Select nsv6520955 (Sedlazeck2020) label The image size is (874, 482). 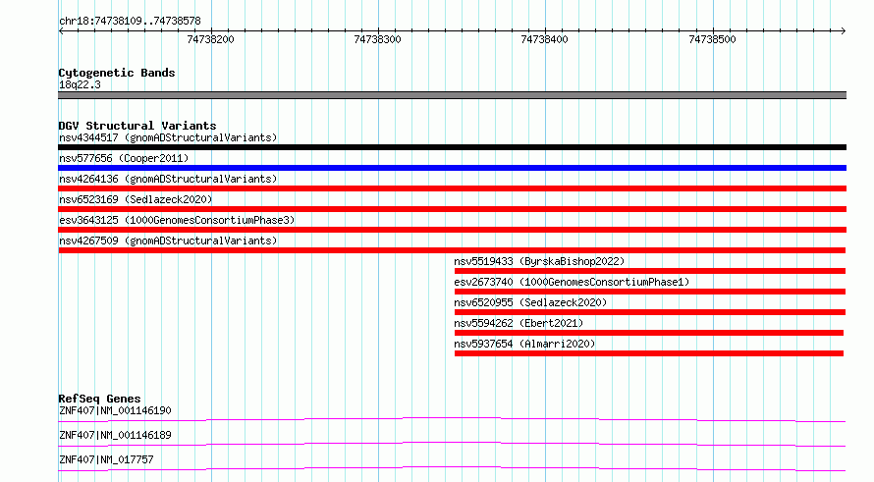pos(530,302)
